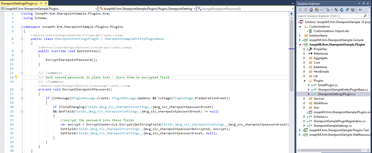Viewport: 372px width, 153px height.
Task: Click the lightbulb quick actions icon
Action: coord(16,77)
